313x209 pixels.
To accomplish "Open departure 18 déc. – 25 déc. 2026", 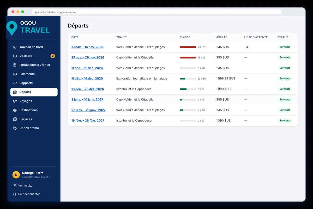I will click(88, 89).
